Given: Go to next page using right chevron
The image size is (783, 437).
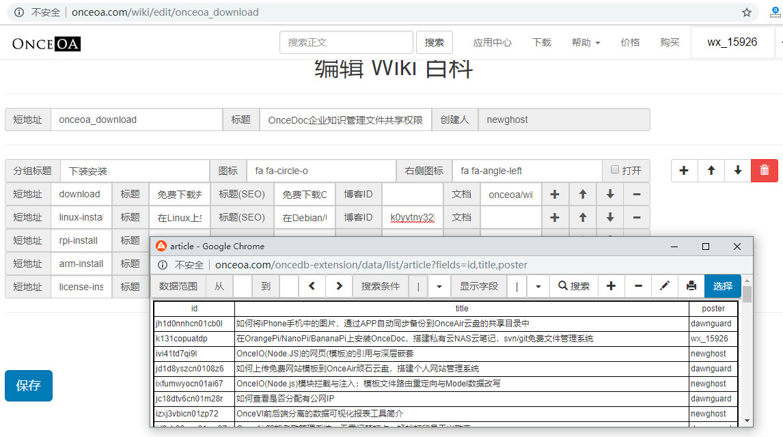Looking at the screenshot, I should 339,286.
